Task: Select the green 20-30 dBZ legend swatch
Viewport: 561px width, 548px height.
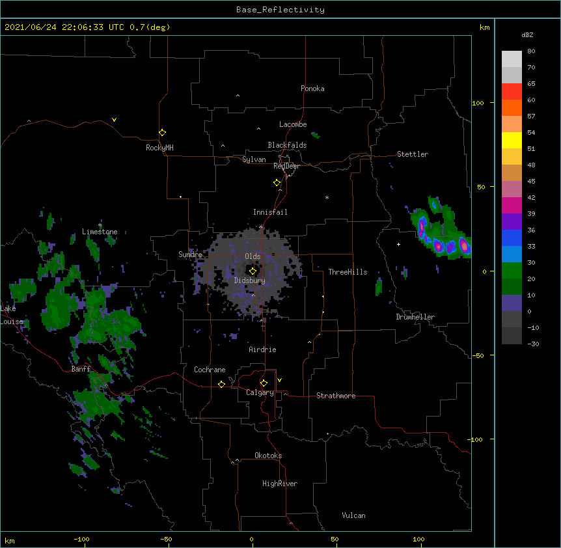Action: (x=512, y=271)
